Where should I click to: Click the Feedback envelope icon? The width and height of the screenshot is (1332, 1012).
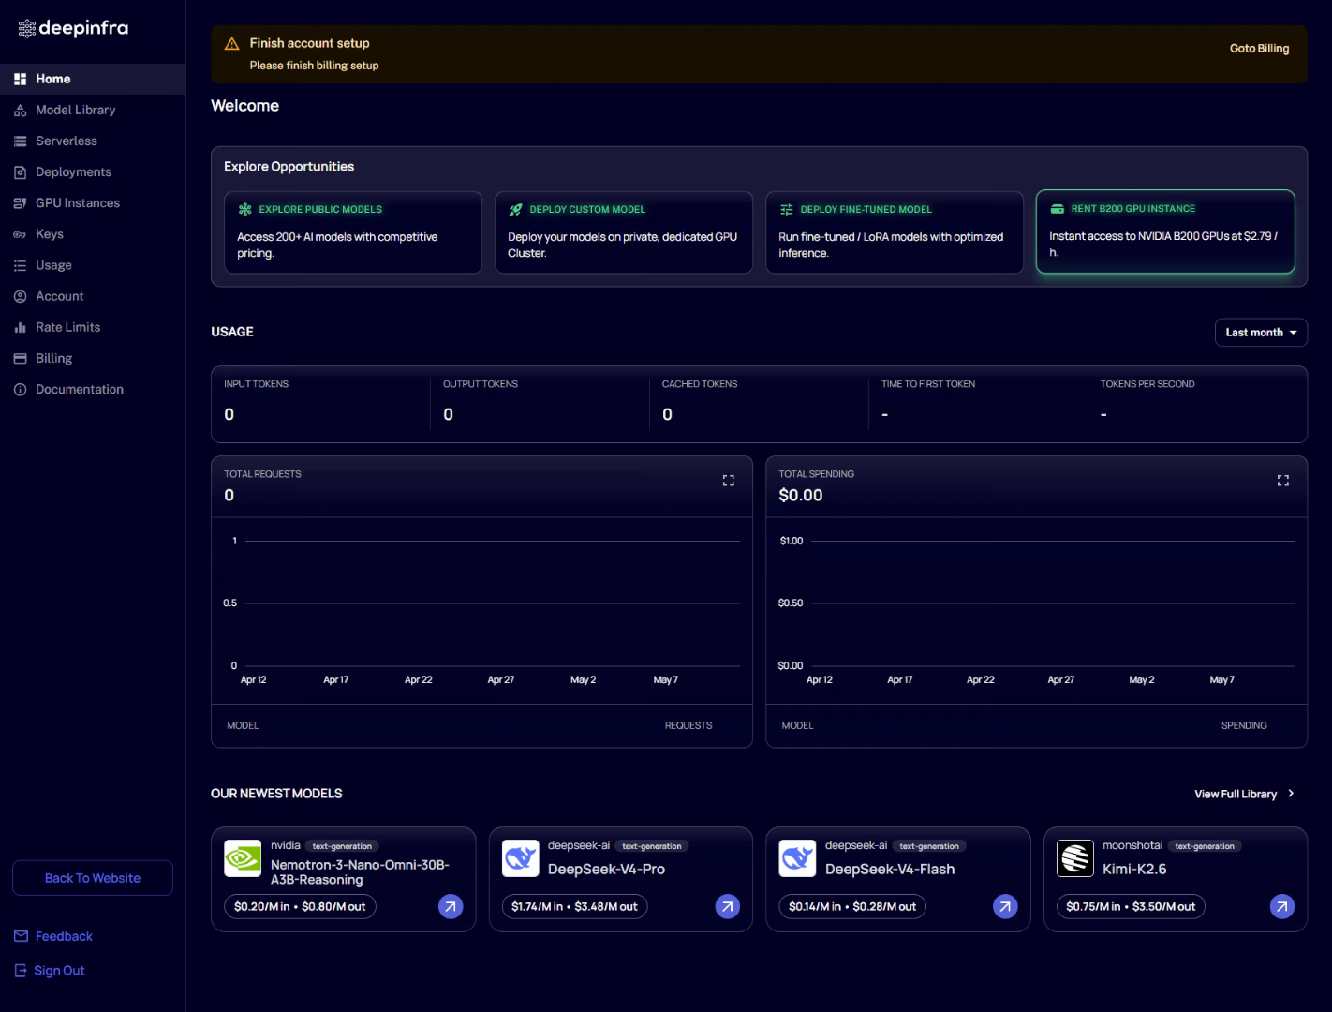click(21, 936)
